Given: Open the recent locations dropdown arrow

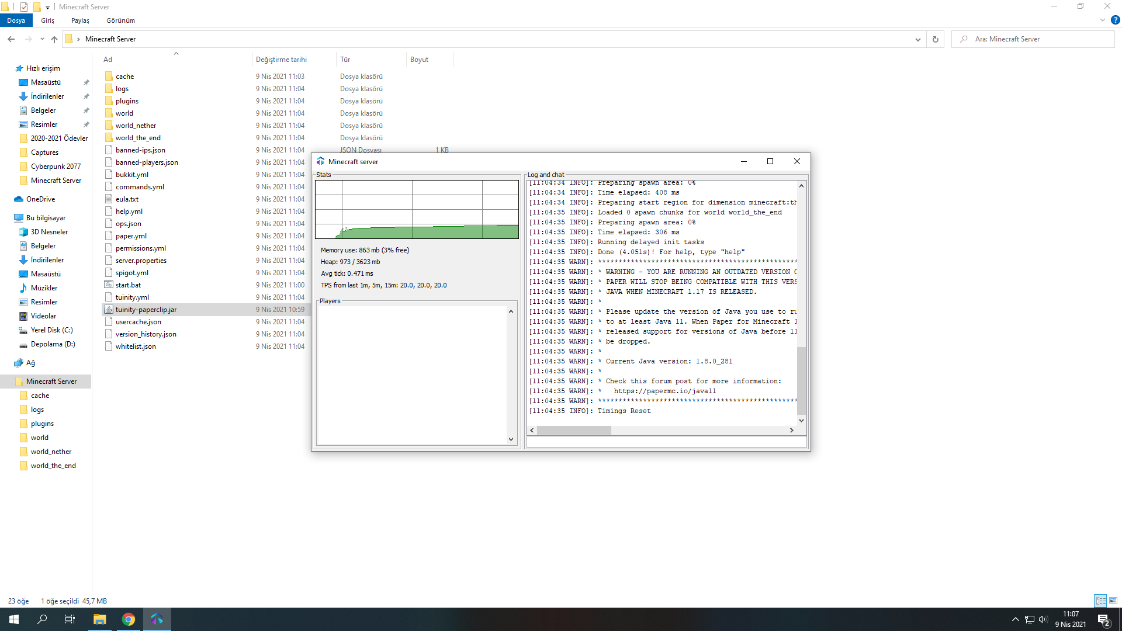Looking at the screenshot, I should point(42,39).
